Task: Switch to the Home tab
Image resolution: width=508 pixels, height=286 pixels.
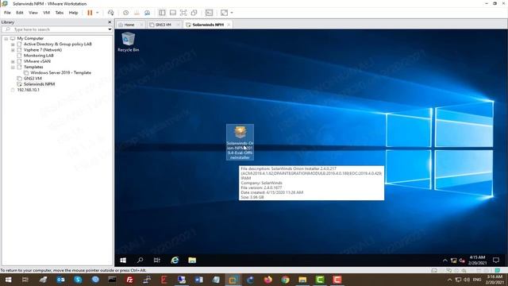Action: (x=129, y=25)
